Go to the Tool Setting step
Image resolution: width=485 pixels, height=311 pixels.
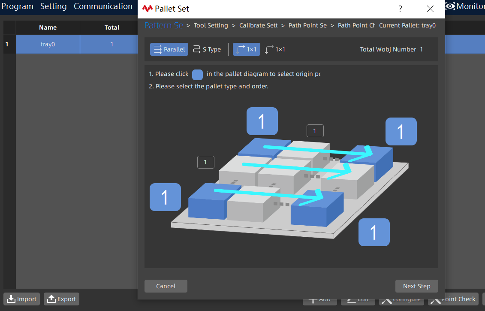tap(211, 25)
